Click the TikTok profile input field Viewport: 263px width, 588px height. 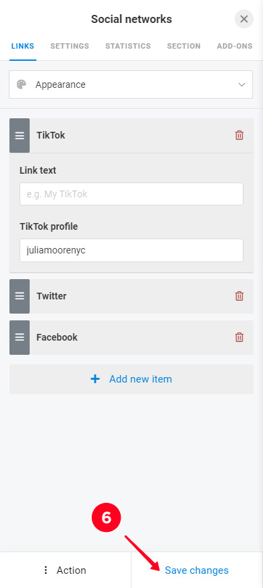(x=131, y=250)
